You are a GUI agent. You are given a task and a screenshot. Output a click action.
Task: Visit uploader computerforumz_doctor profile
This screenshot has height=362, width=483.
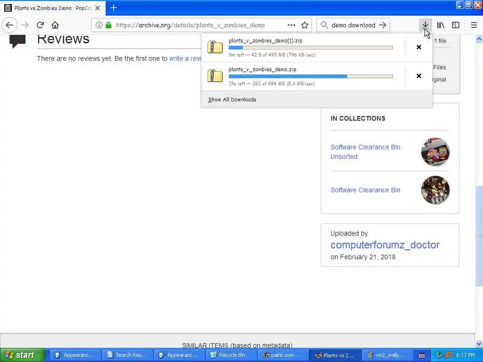[385, 245]
